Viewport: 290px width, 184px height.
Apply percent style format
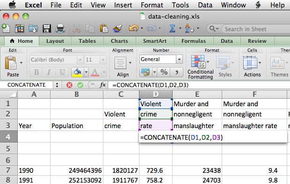pos(164,72)
